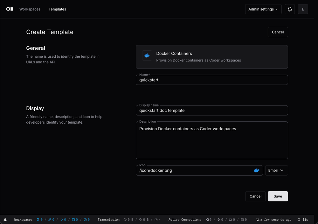Focus the Icon path field /icon/docker.png

click(199, 170)
